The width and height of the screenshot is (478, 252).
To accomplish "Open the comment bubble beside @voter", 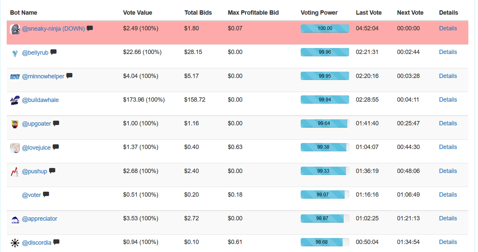I will pos(46,194).
